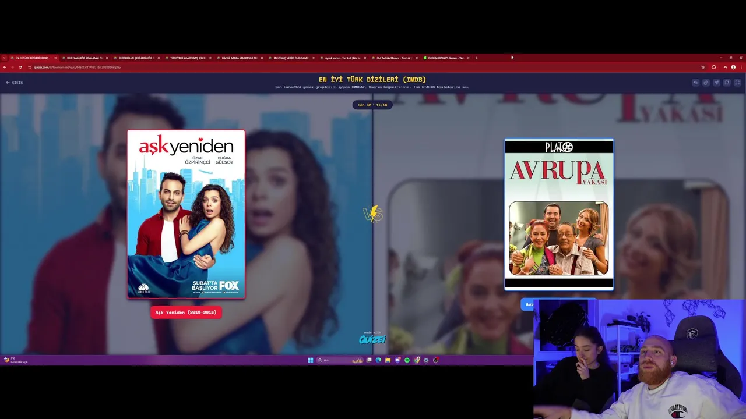Open the media control icon in browser toolbar
Viewport: 746px width, 419px height.
725,67
